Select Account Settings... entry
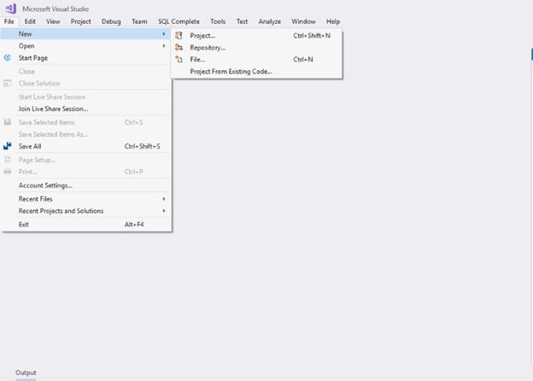Image resolution: width=533 pixels, height=381 pixels. coord(85,185)
